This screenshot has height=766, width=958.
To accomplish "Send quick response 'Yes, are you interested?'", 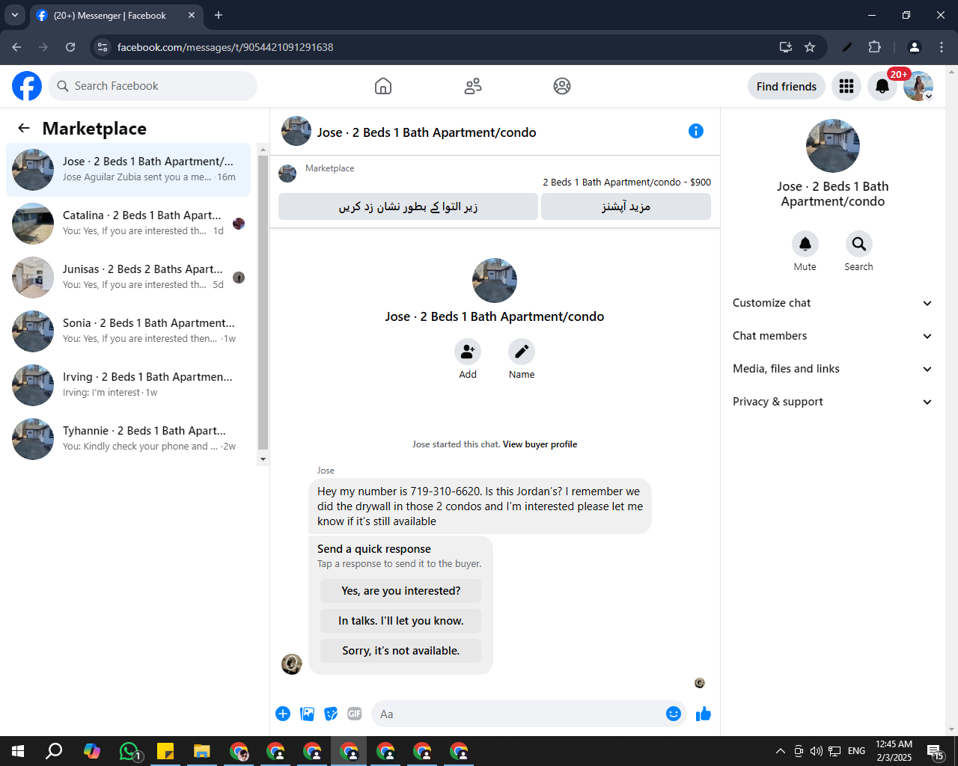I will point(401,591).
